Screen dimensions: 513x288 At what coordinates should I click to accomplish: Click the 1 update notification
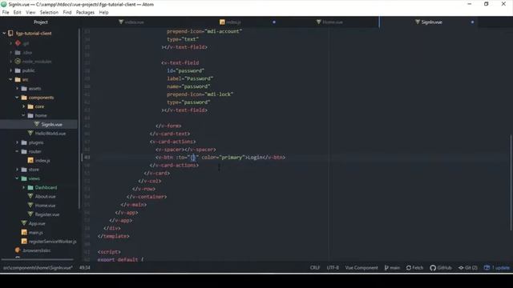coord(497,268)
